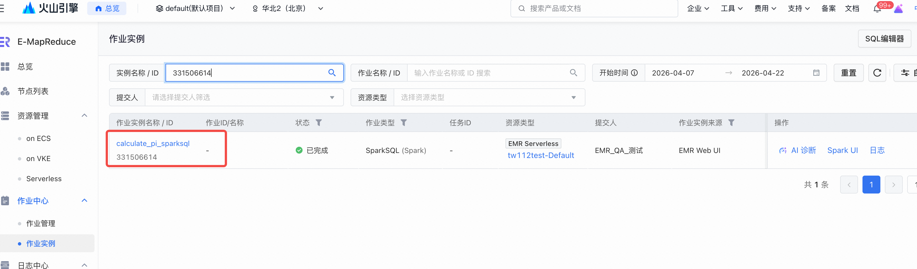917x269 pixels.
Task: Click the search icon in instance name field
Action: (x=332, y=73)
